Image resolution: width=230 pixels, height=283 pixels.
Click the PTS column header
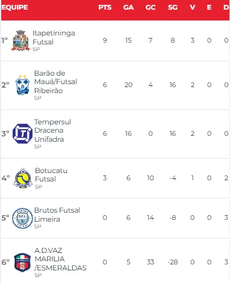point(105,7)
